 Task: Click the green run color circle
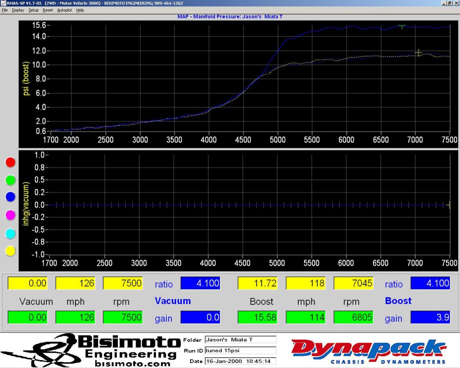point(10,179)
